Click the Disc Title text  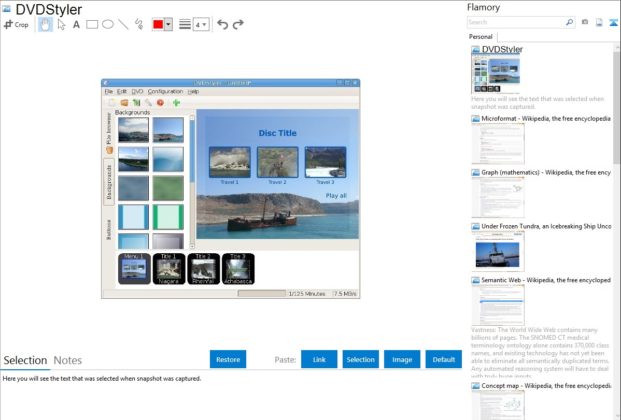tap(278, 133)
